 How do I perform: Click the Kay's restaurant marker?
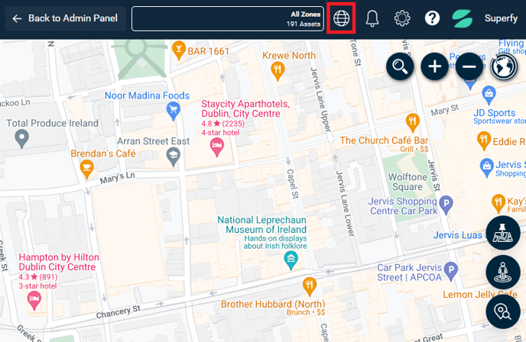point(498,203)
